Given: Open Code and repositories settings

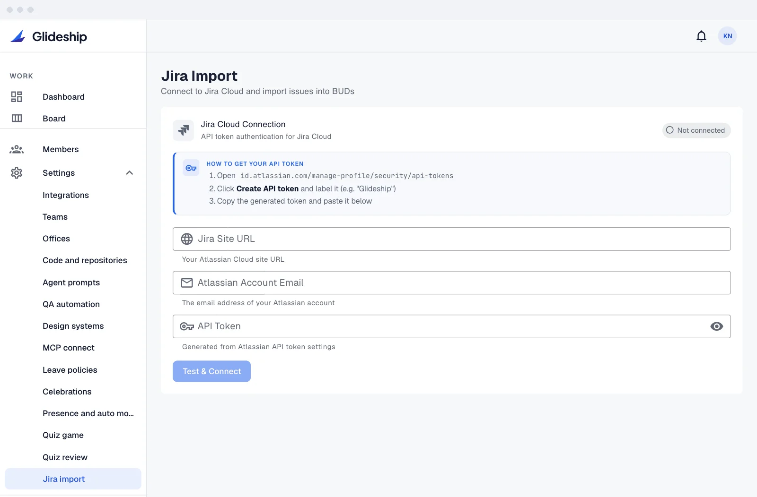Looking at the screenshot, I should pos(85,260).
